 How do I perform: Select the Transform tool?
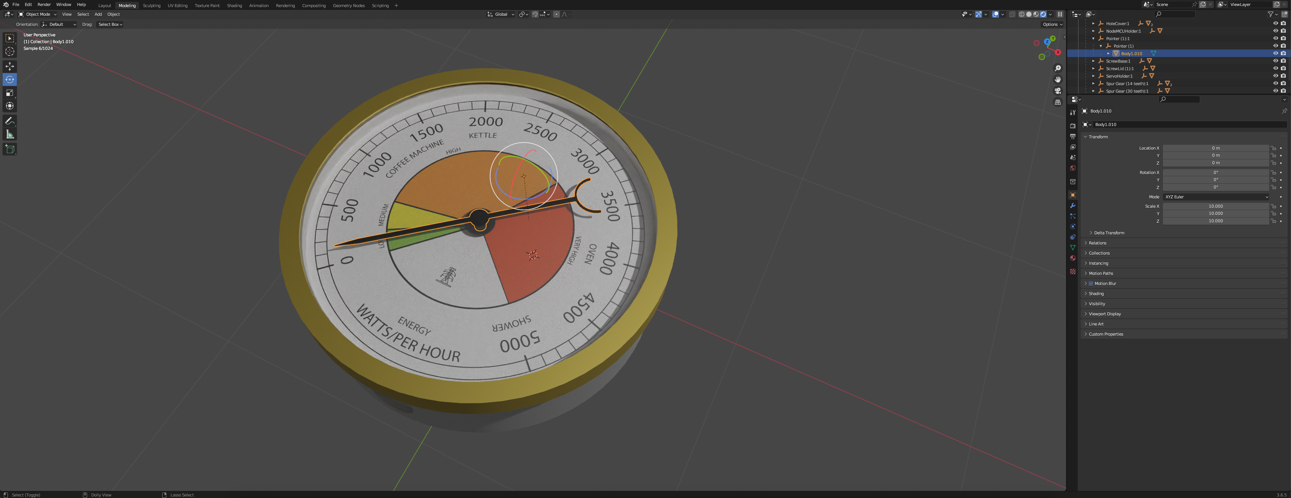click(x=9, y=106)
